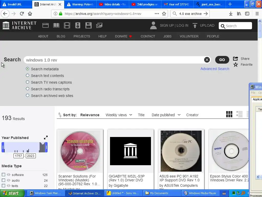Open Advanced Search link

[215, 69]
